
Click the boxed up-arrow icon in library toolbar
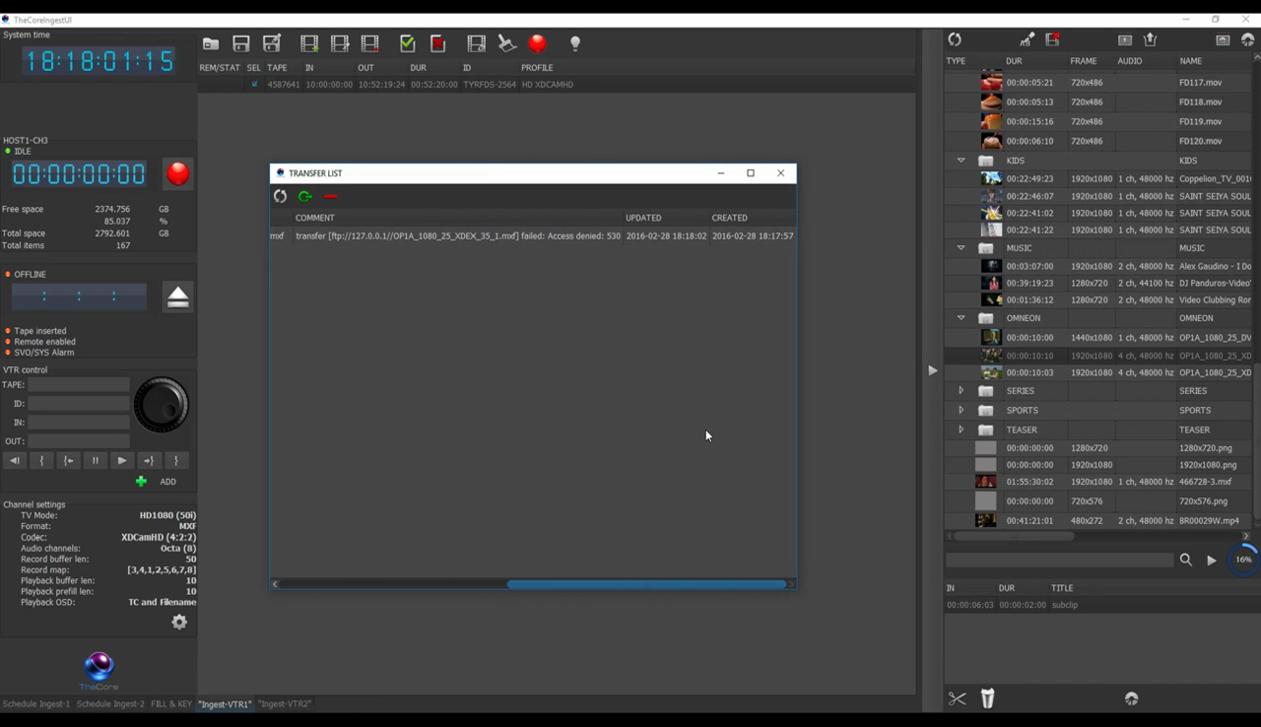click(1125, 39)
